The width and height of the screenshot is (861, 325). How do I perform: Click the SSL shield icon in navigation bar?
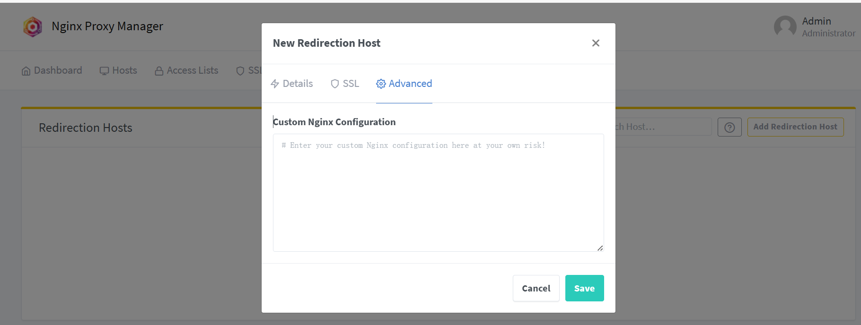pyautogui.click(x=240, y=71)
